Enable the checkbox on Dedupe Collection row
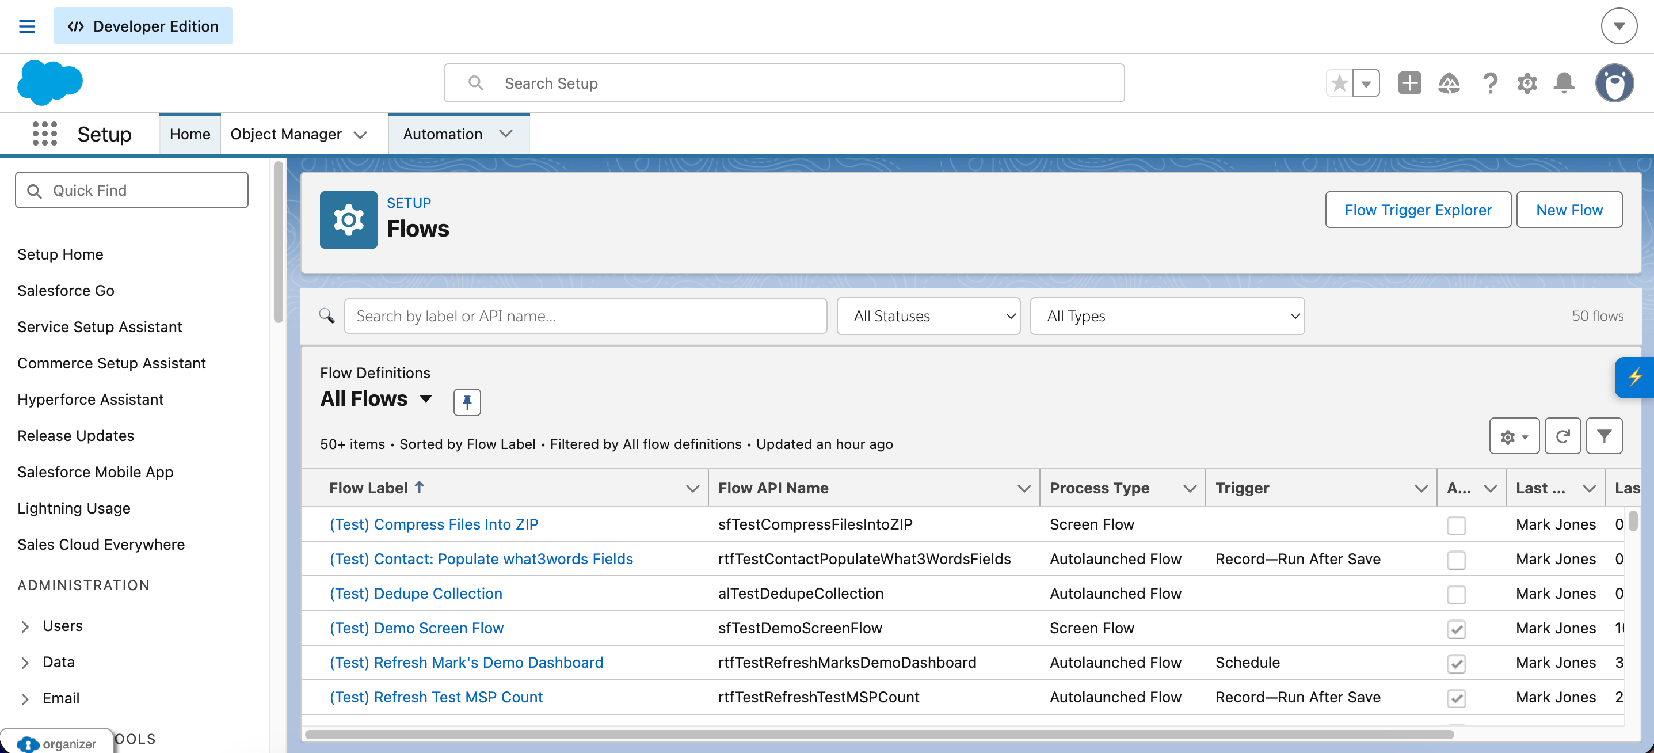Screen dimensions: 1654x753 coord(1457,594)
